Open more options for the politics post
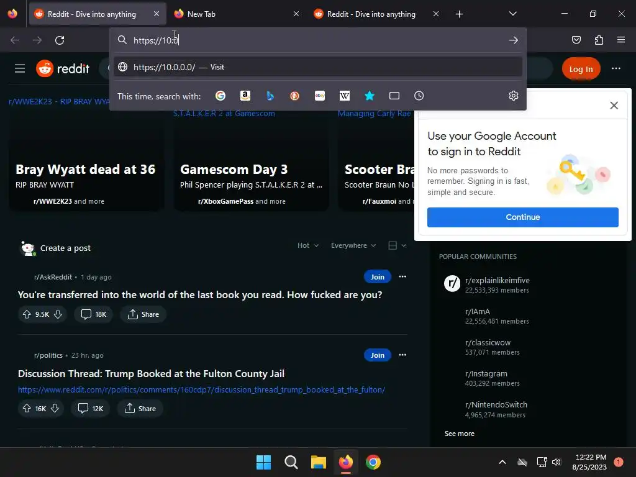The height and width of the screenshot is (477, 636). click(x=402, y=355)
